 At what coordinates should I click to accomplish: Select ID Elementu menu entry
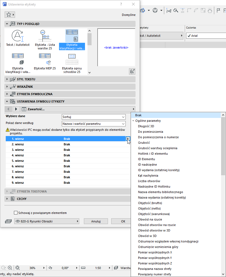(x=146, y=159)
